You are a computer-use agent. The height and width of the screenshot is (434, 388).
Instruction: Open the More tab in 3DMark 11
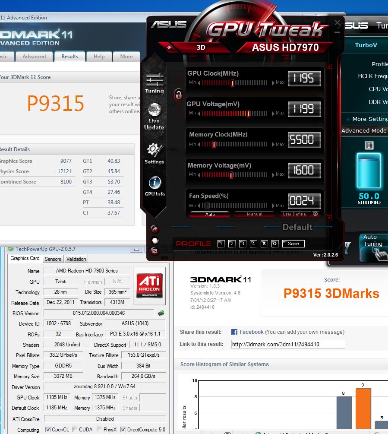(126, 57)
